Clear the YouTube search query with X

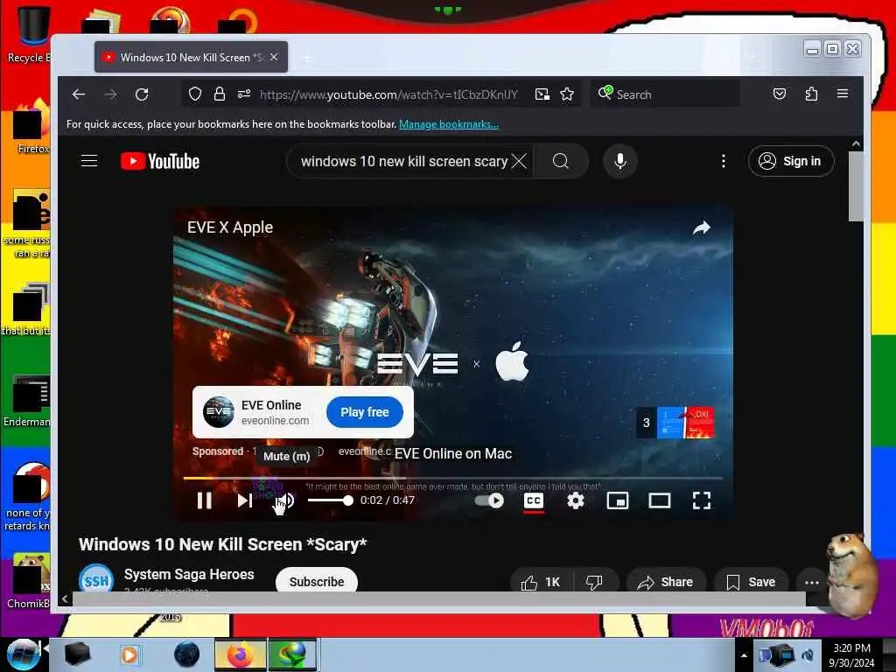point(519,161)
